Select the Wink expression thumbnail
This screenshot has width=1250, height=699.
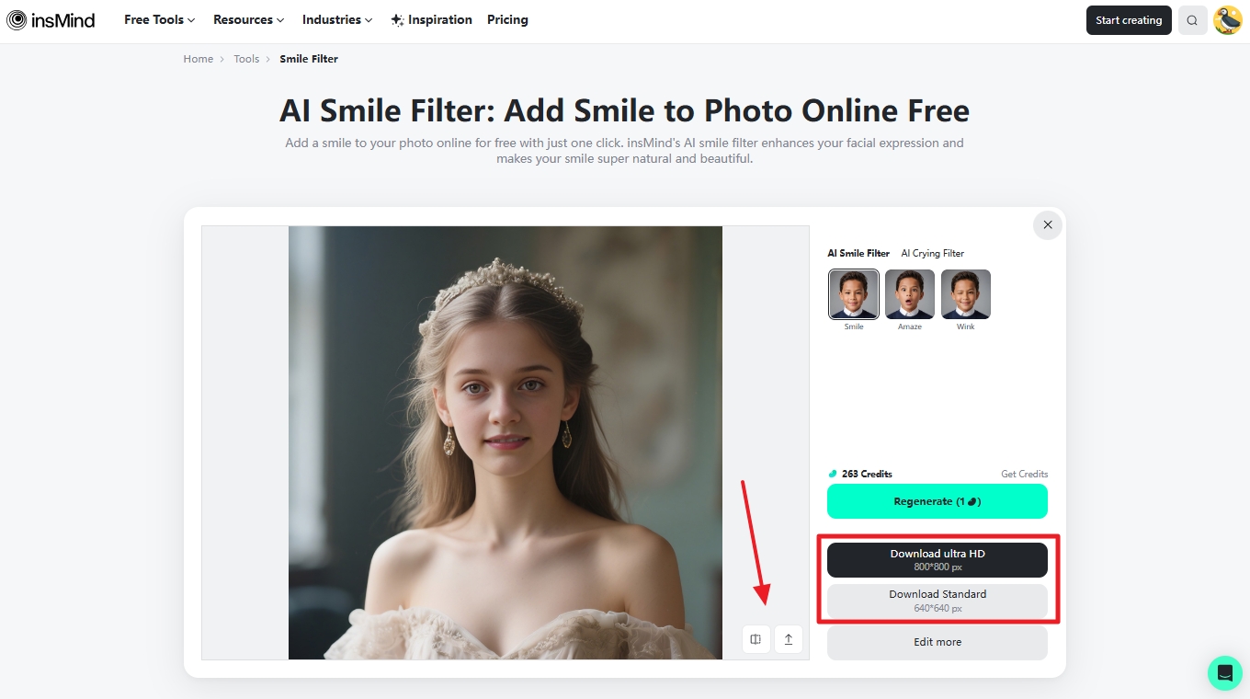coord(965,294)
